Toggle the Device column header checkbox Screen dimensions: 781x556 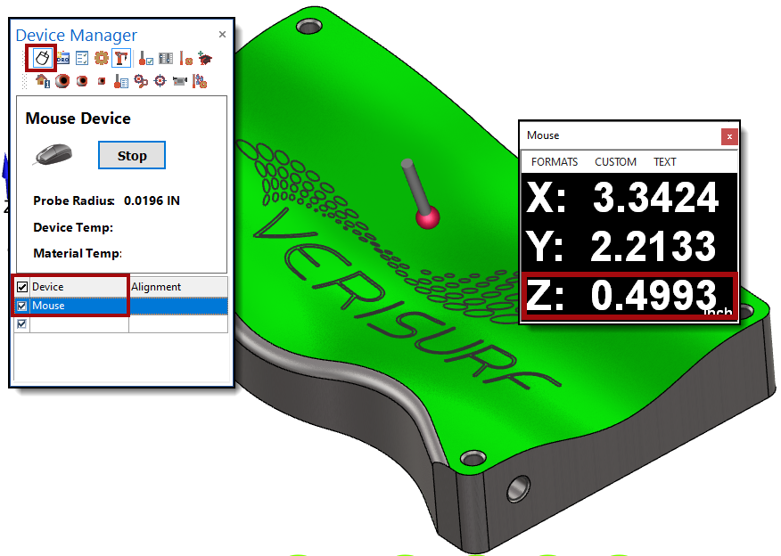pyautogui.click(x=22, y=287)
